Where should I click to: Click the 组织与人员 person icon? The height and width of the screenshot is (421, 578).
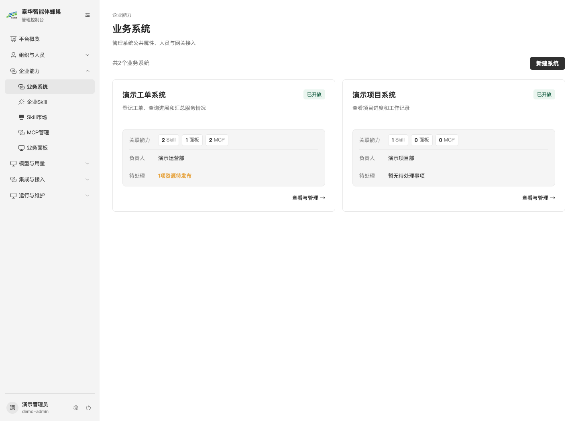tap(13, 55)
